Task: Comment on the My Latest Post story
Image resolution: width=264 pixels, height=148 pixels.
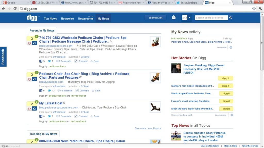Action: click(x=81, y=116)
